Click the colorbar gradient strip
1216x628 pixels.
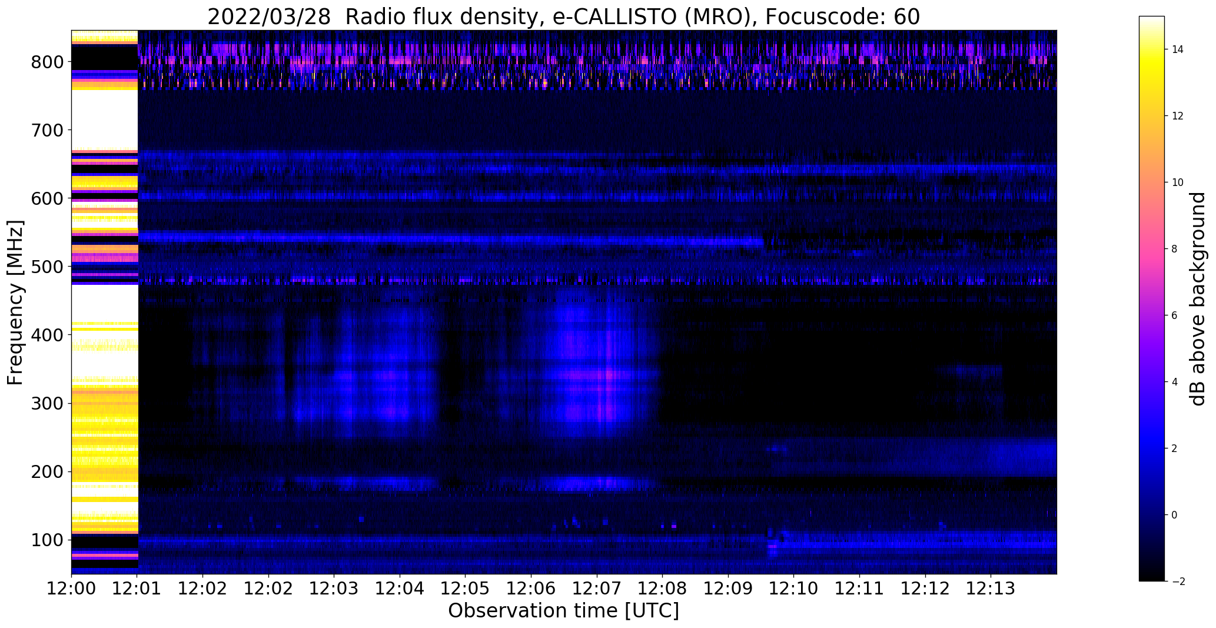[x=1151, y=298]
